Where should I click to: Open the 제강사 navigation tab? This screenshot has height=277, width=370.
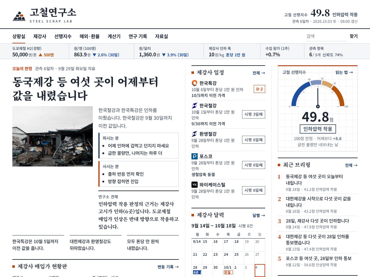[40, 36]
